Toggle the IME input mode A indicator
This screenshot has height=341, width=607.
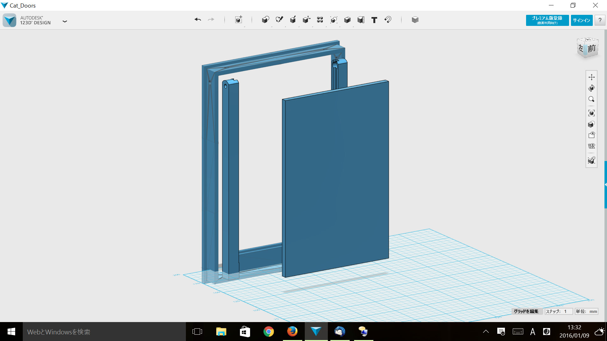(533, 332)
